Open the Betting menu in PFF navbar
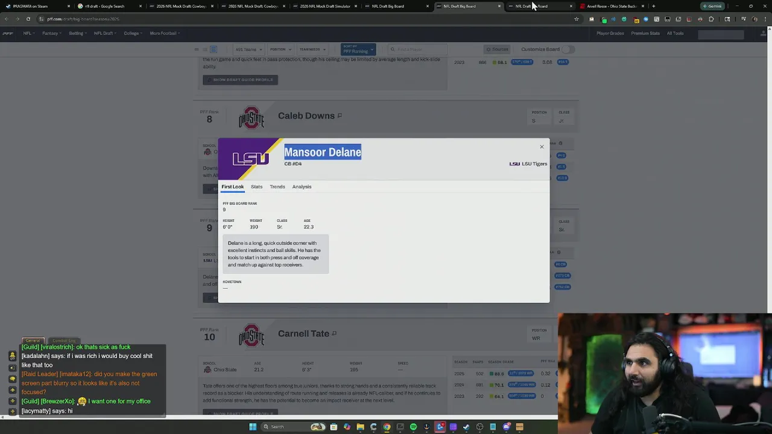This screenshot has width=772, height=434. 78,33
